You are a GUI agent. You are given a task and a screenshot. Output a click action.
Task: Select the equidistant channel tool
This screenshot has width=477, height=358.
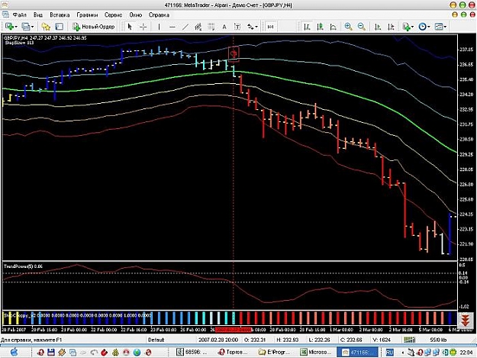(x=198, y=27)
